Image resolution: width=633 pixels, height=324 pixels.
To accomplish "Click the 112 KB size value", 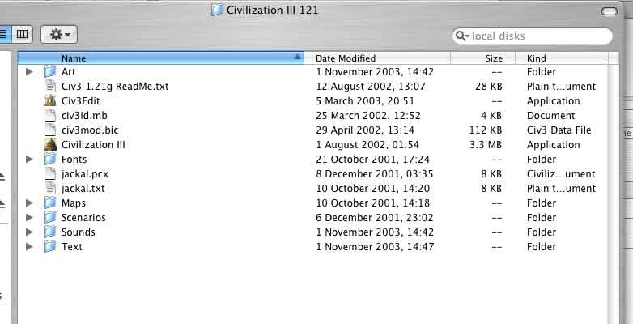I will [x=486, y=130].
